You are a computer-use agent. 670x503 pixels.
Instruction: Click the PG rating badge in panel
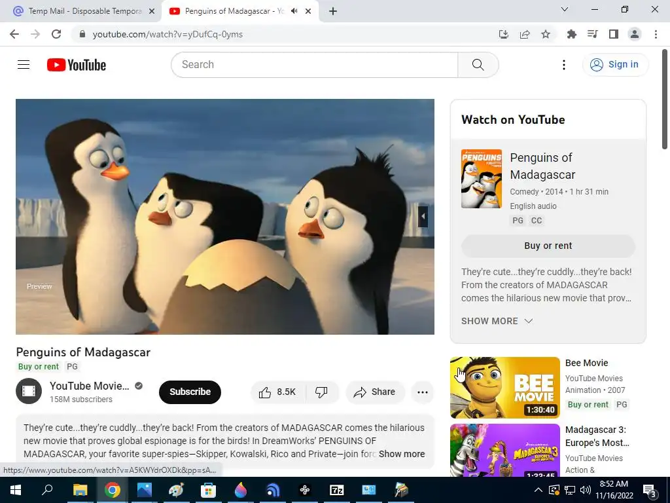[518, 221]
